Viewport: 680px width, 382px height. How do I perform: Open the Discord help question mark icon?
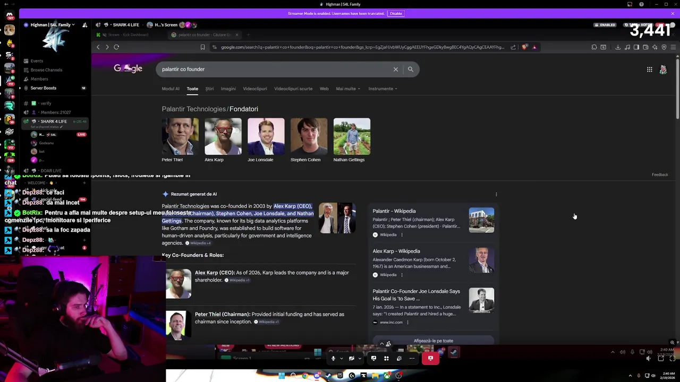point(641,4)
